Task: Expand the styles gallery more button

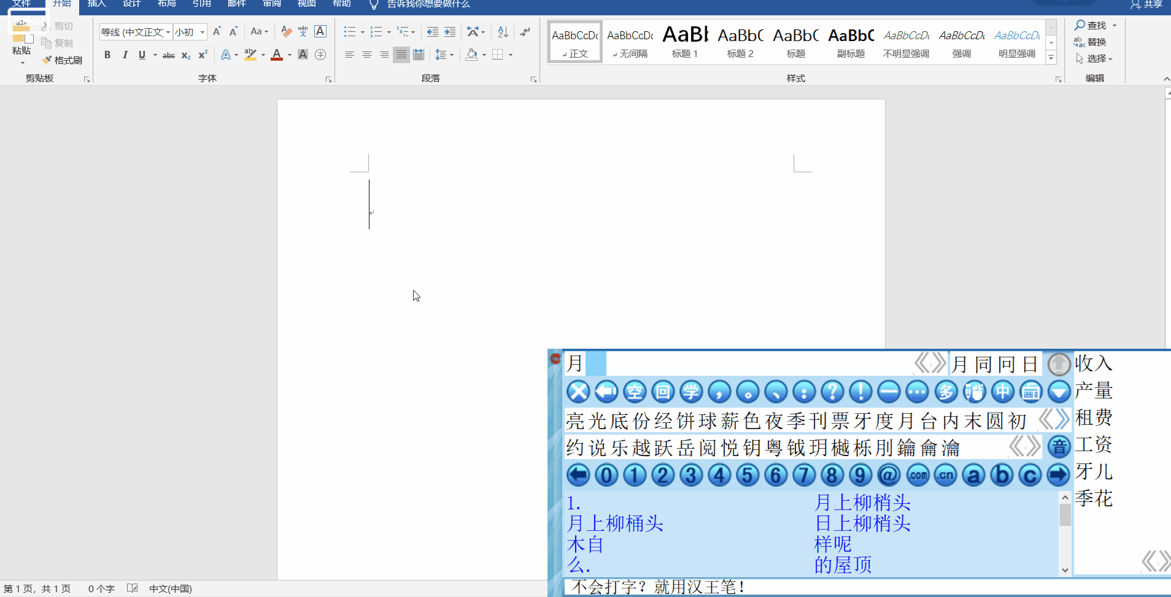Action: [x=1051, y=58]
